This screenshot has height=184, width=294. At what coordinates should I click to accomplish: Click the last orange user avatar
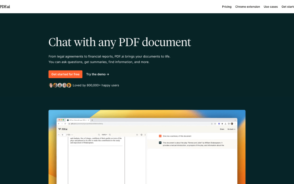coord(69,85)
